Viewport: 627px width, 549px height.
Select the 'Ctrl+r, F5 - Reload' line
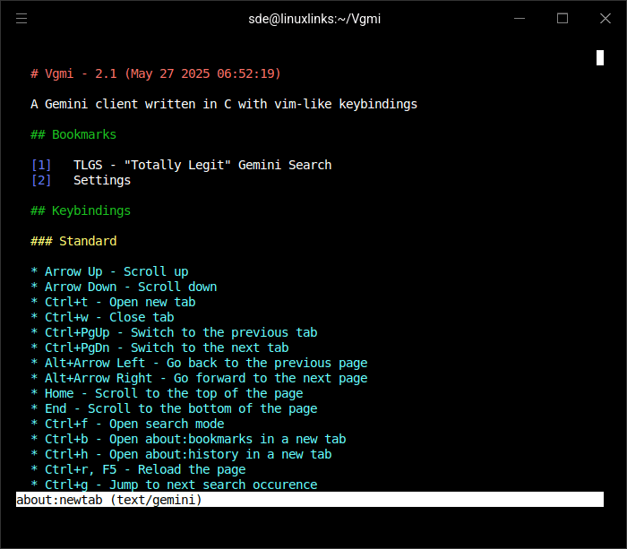(138, 469)
